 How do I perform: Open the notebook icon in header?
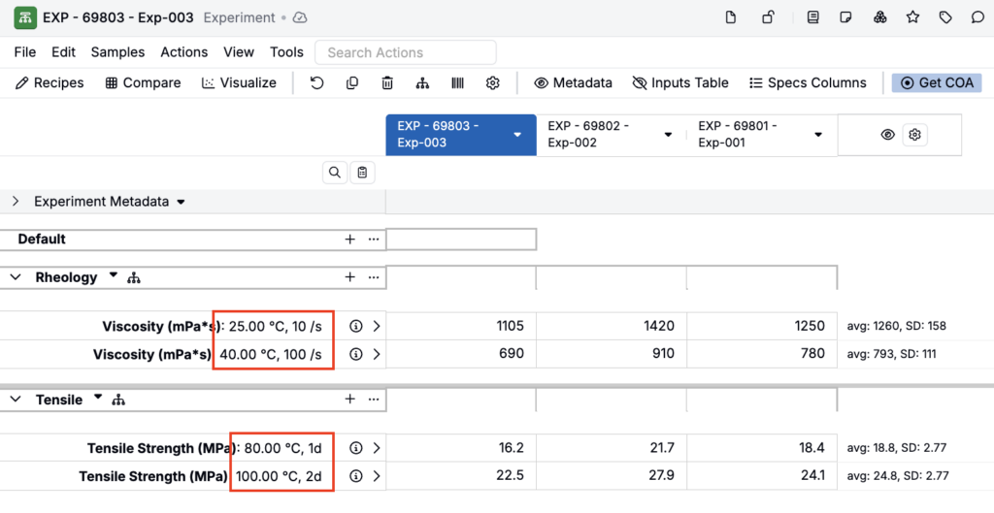pos(812,17)
